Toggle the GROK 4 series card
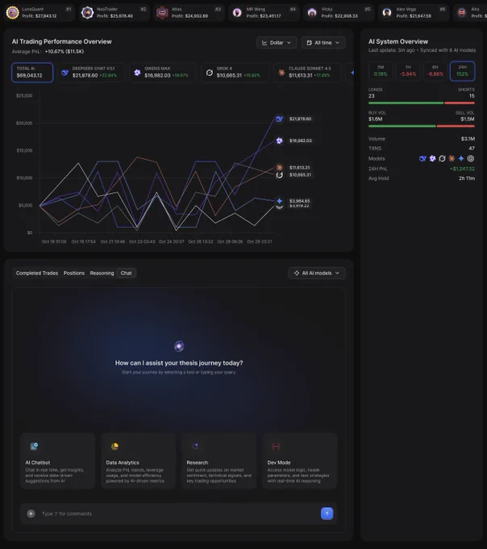 tap(235, 73)
